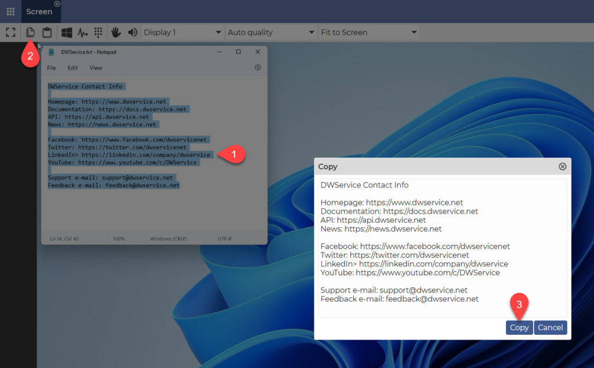
Task: Click Twitter URL line in Copy dialog
Action: [394, 255]
